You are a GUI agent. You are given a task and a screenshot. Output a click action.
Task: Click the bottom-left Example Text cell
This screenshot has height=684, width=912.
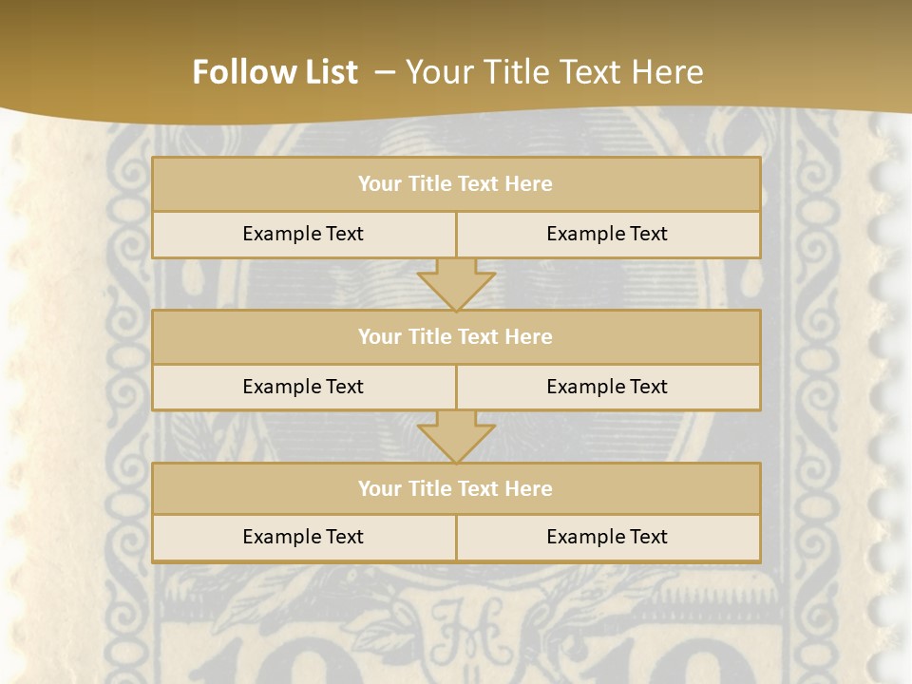click(x=303, y=537)
